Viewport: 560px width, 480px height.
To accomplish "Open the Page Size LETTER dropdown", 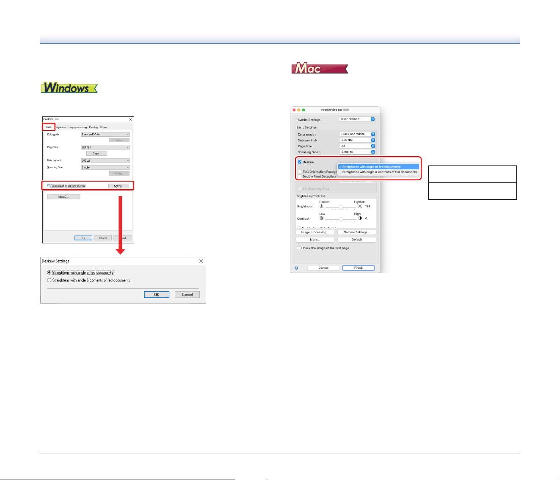I will pos(105,147).
